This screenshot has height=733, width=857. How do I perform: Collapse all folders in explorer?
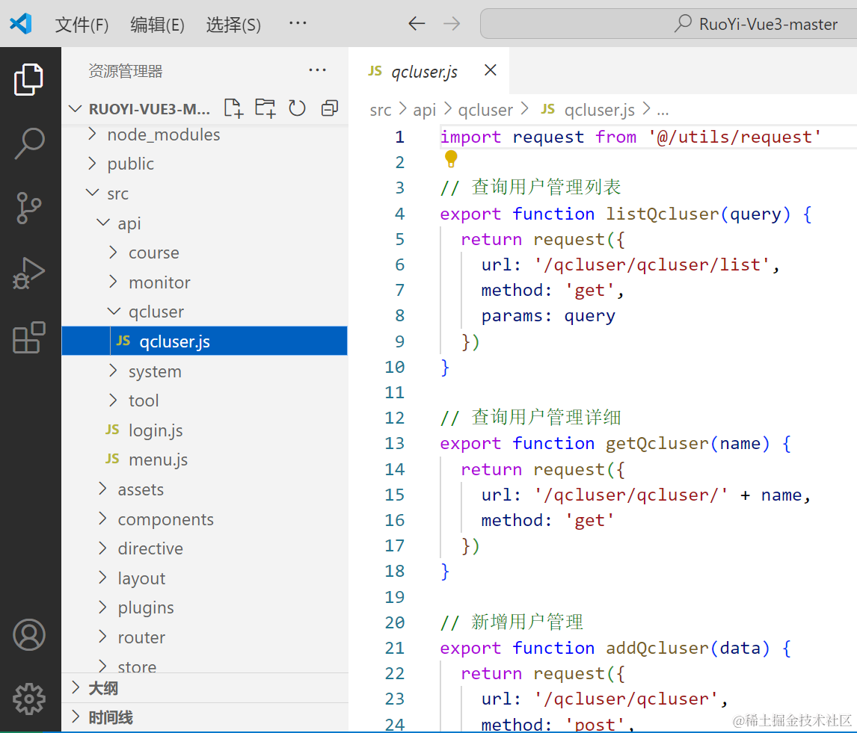(330, 108)
